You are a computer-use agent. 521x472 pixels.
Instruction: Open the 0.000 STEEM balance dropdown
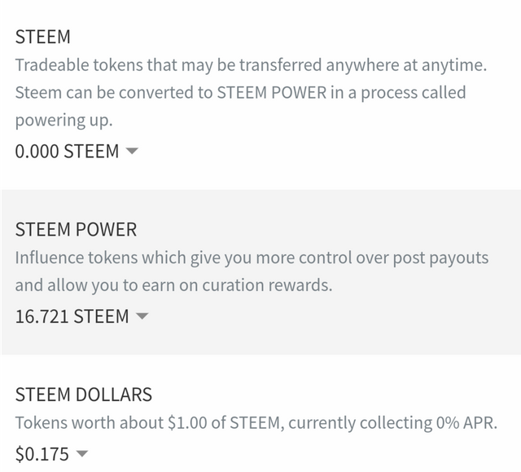[76, 151]
